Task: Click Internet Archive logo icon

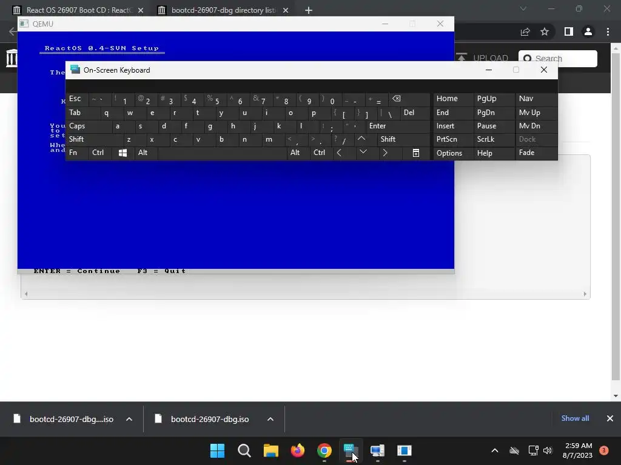Action: pyautogui.click(x=12, y=58)
